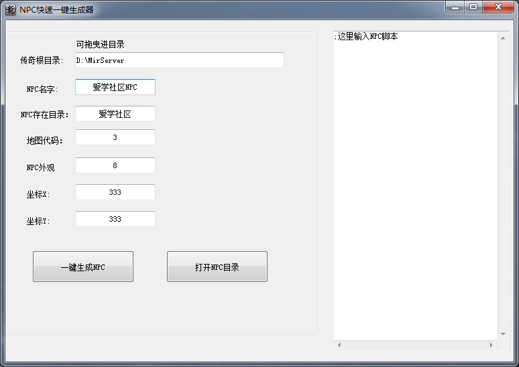The height and width of the screenshot is (367, 519).
Task: Click the NPC外观 input field
Action: click(115, 165)
